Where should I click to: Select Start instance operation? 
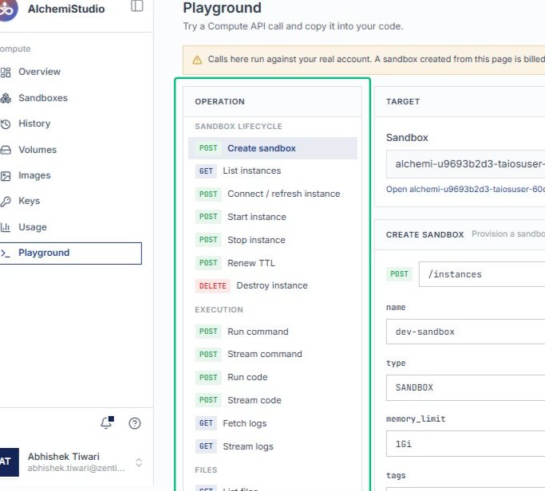(x=273, y=217)
